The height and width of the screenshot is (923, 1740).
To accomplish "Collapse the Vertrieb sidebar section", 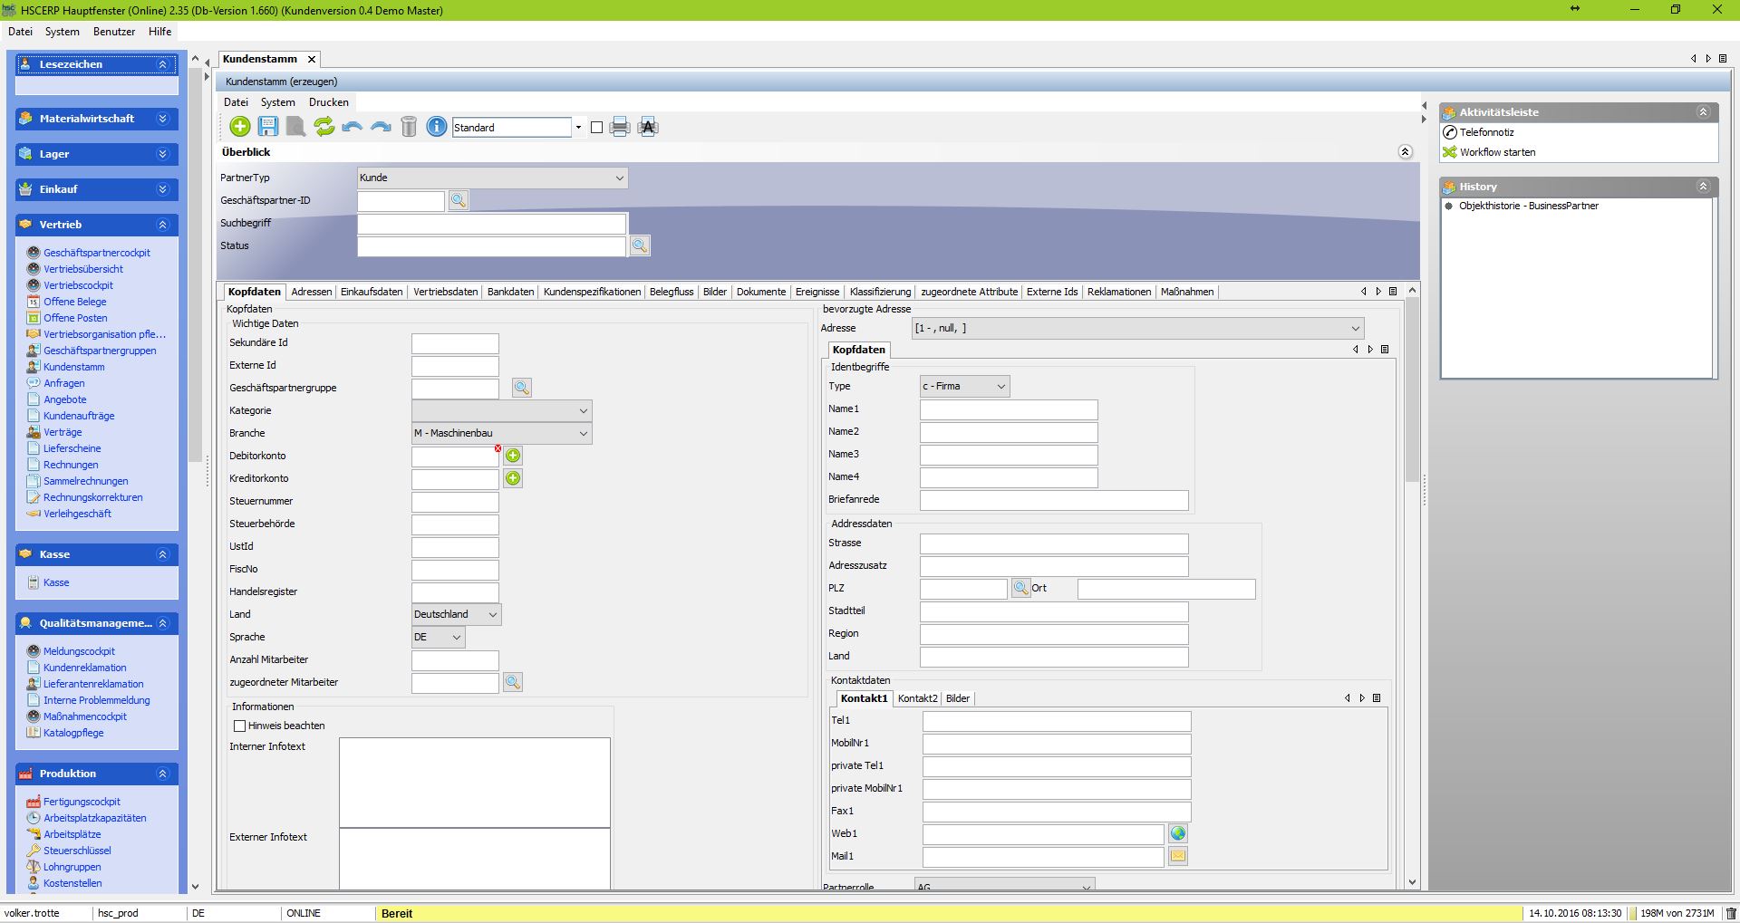I will point(162,225).
